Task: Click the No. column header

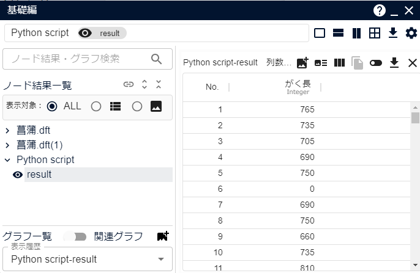Action: [212, 87]
